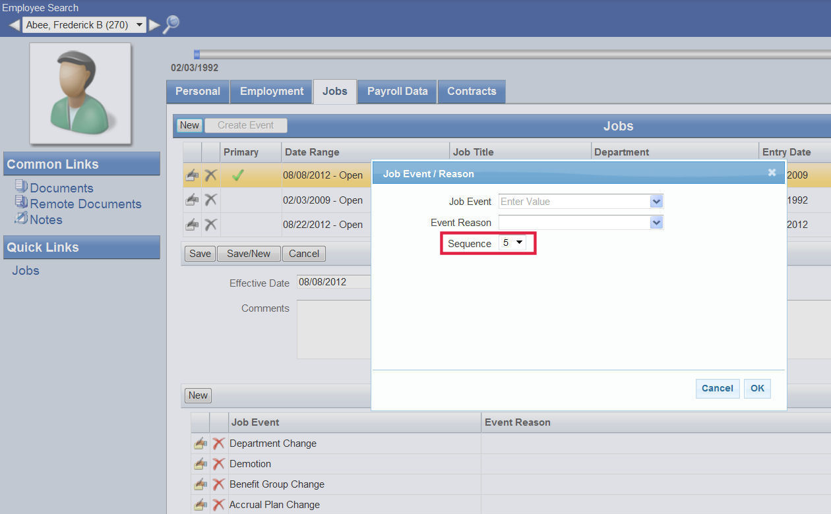The width and height of the screenshot is (831, 514).
Task: Delete the Accrual Plan Change event
Action: (218, 505)
